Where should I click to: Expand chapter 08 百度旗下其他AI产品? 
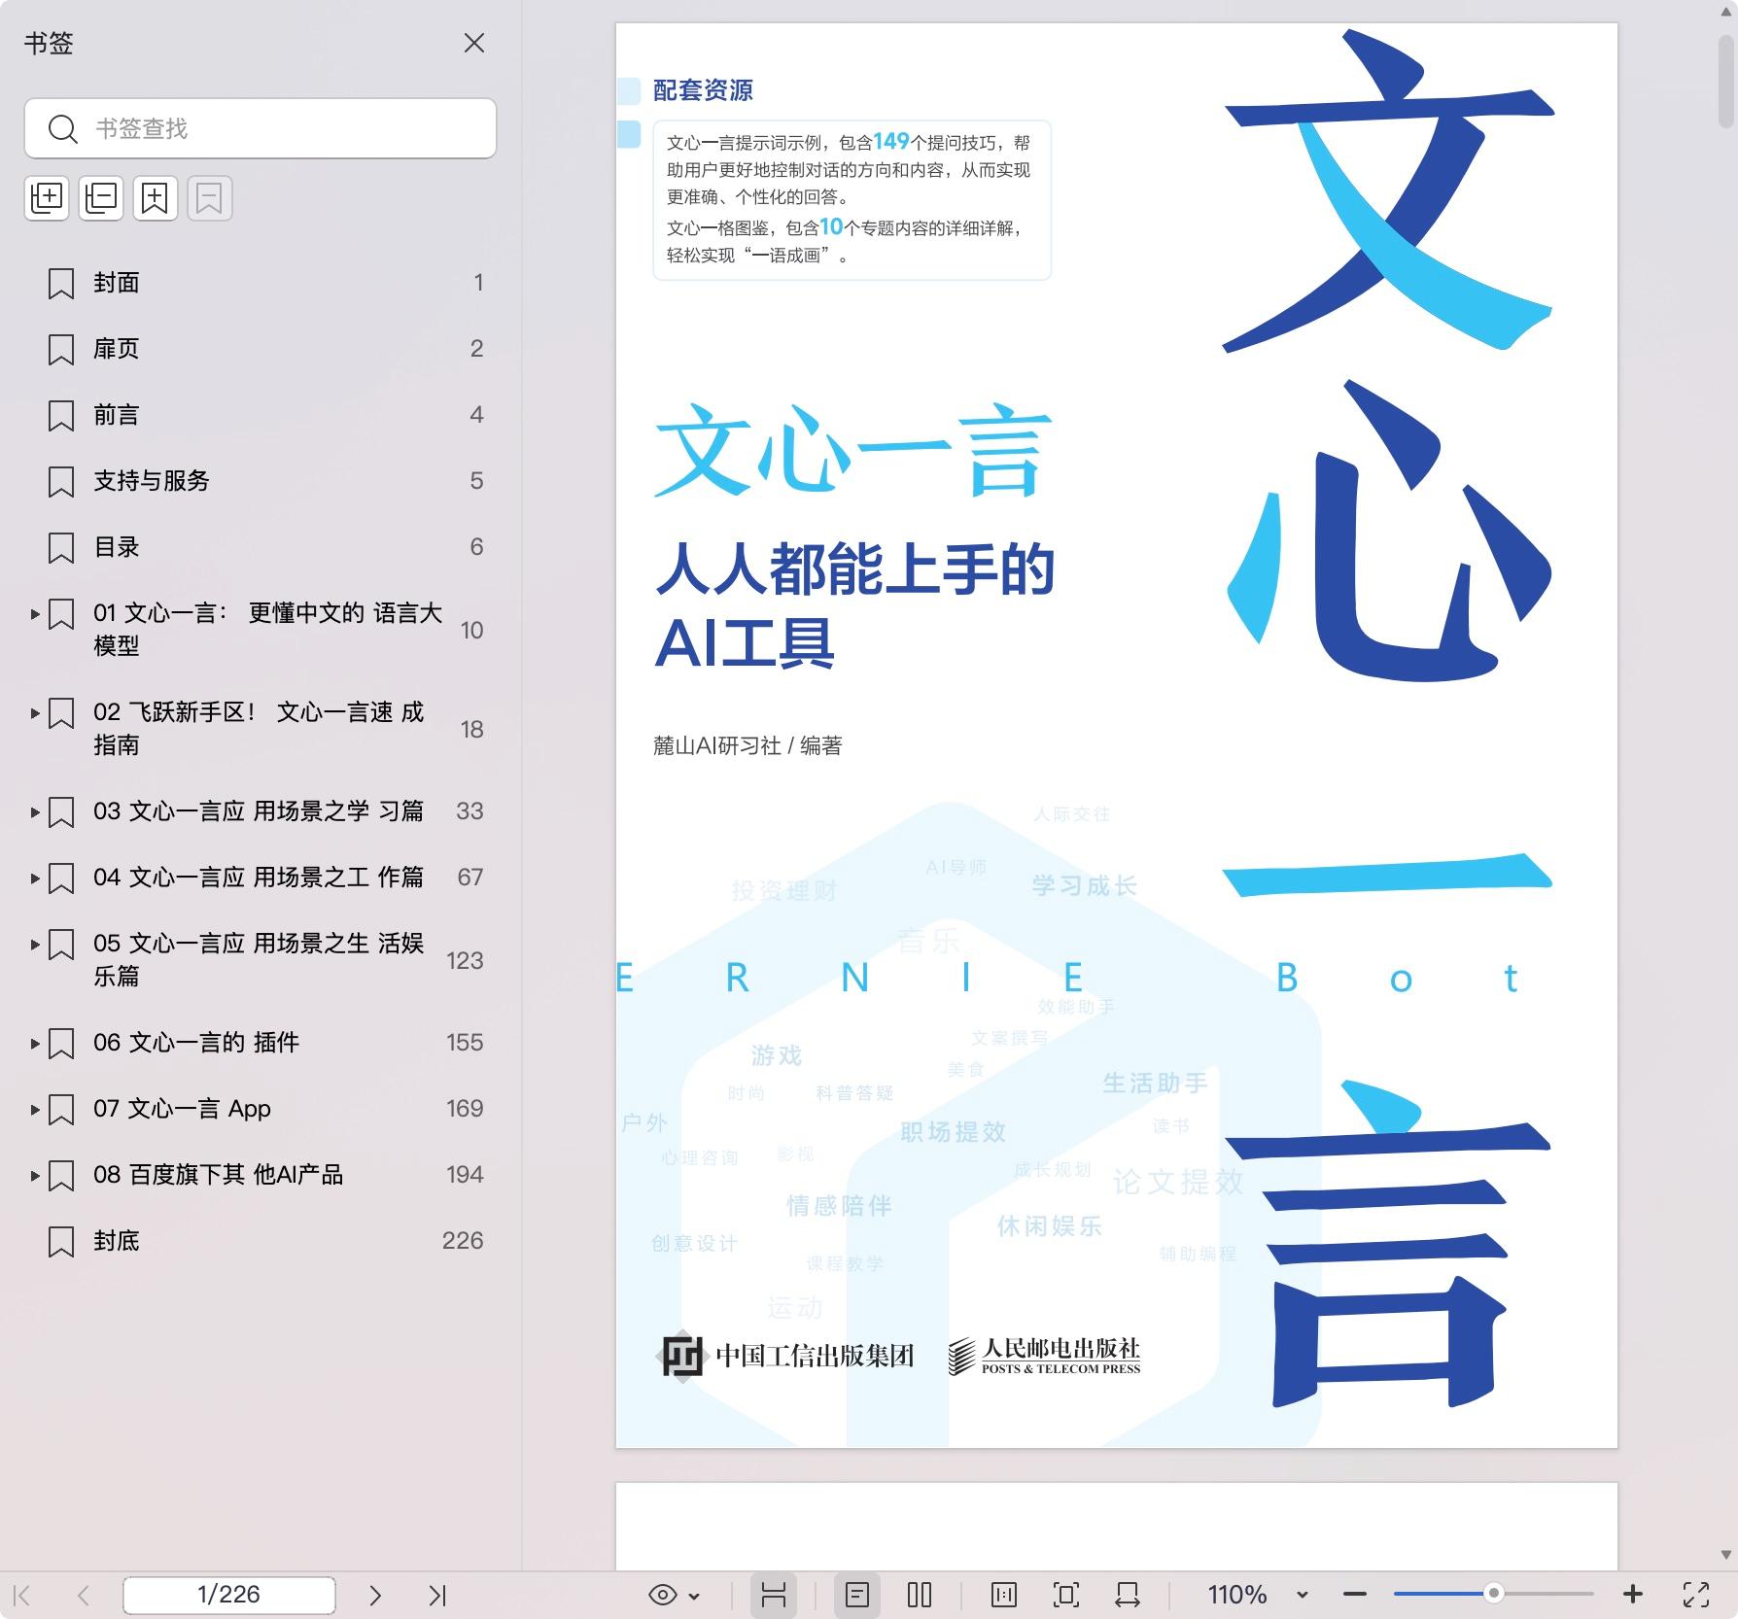[x=35, y=1176]
